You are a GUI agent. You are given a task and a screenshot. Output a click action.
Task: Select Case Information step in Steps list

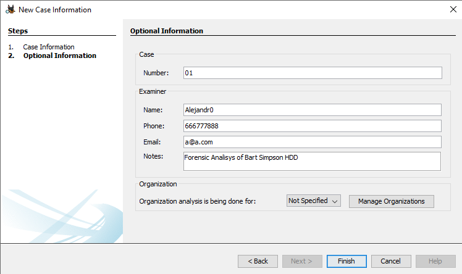point(48,47)
